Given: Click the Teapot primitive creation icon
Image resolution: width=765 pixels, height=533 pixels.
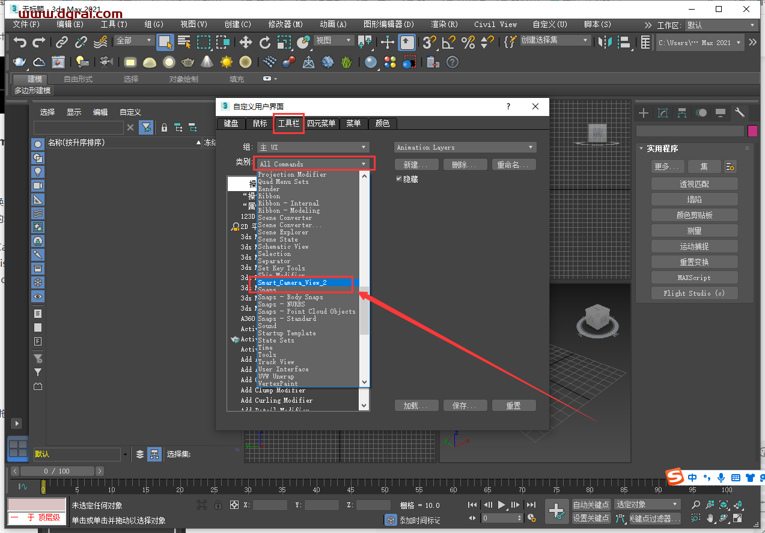Looking at the screenshot, I should 187,62.
